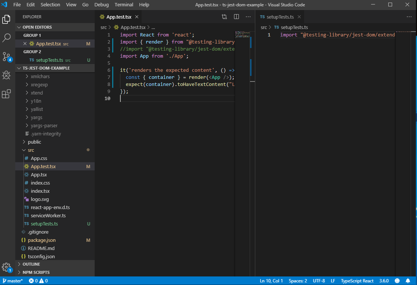Open the Debug view in activity bar
Screen dimensions: 417x285
6,75
